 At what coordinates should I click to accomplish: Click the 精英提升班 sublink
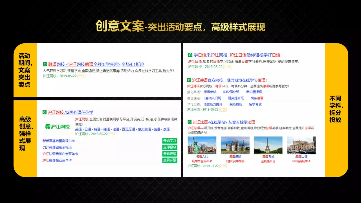tap(236, 98)
